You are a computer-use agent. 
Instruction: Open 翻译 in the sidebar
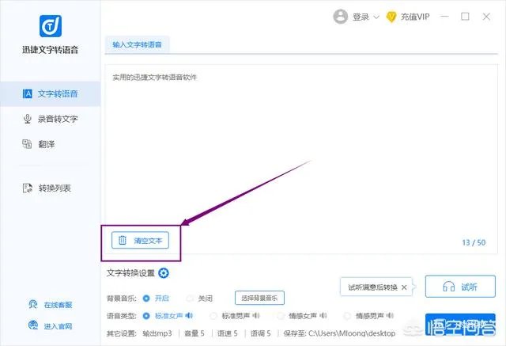click(51, 144)
